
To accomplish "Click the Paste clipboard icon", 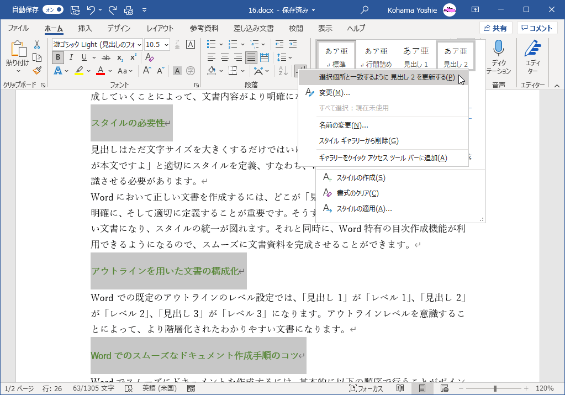I will (18, 49).
